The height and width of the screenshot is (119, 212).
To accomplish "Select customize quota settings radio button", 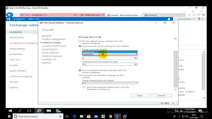I will [80, 46].
